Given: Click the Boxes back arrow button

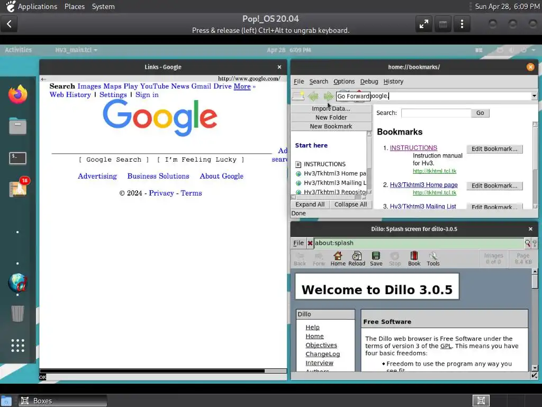Looking at the screenshot, I should pyautogui.click(x=10, y=24).
